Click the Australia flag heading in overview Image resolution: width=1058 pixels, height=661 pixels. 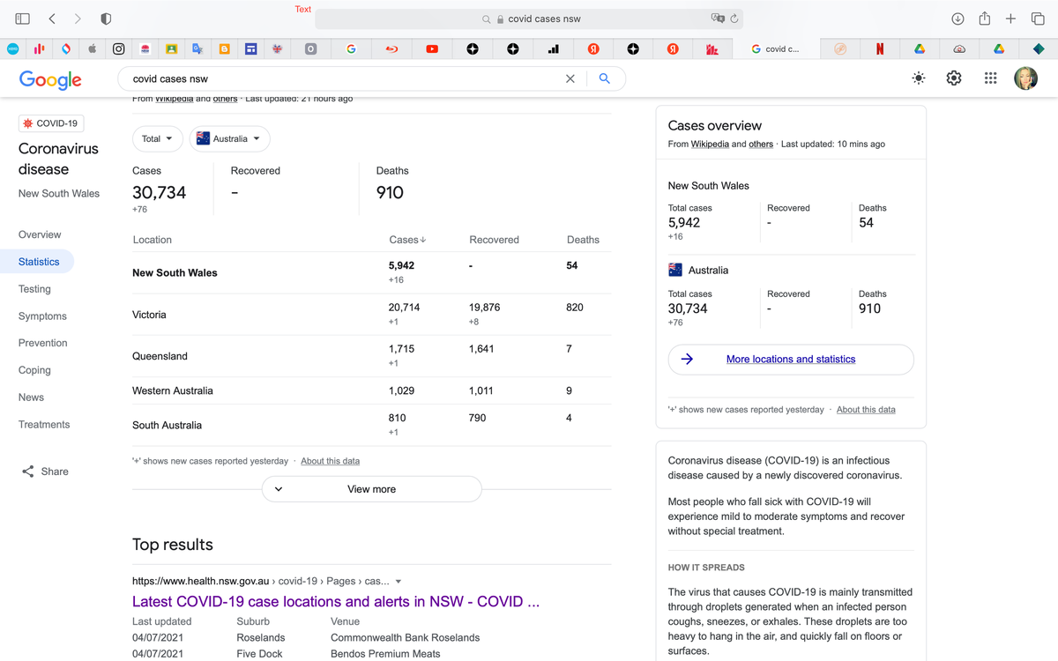[x=698, y=271]
